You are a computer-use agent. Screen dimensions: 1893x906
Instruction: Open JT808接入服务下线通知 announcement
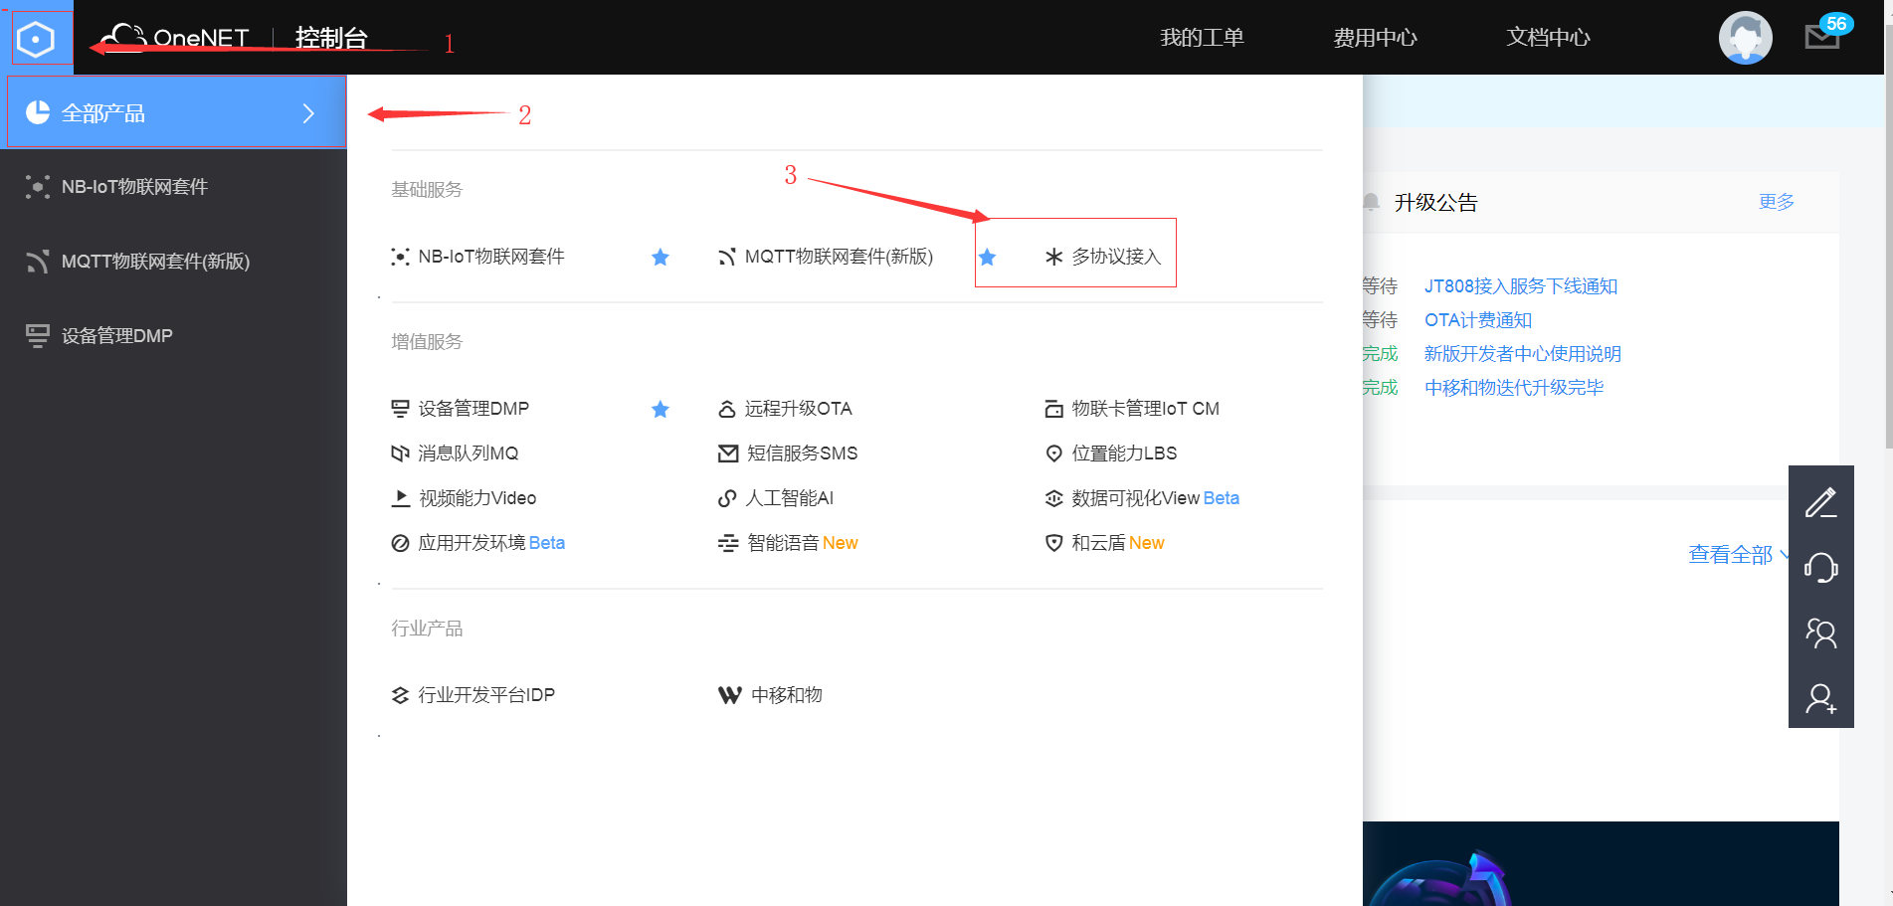pos(1521,286)
